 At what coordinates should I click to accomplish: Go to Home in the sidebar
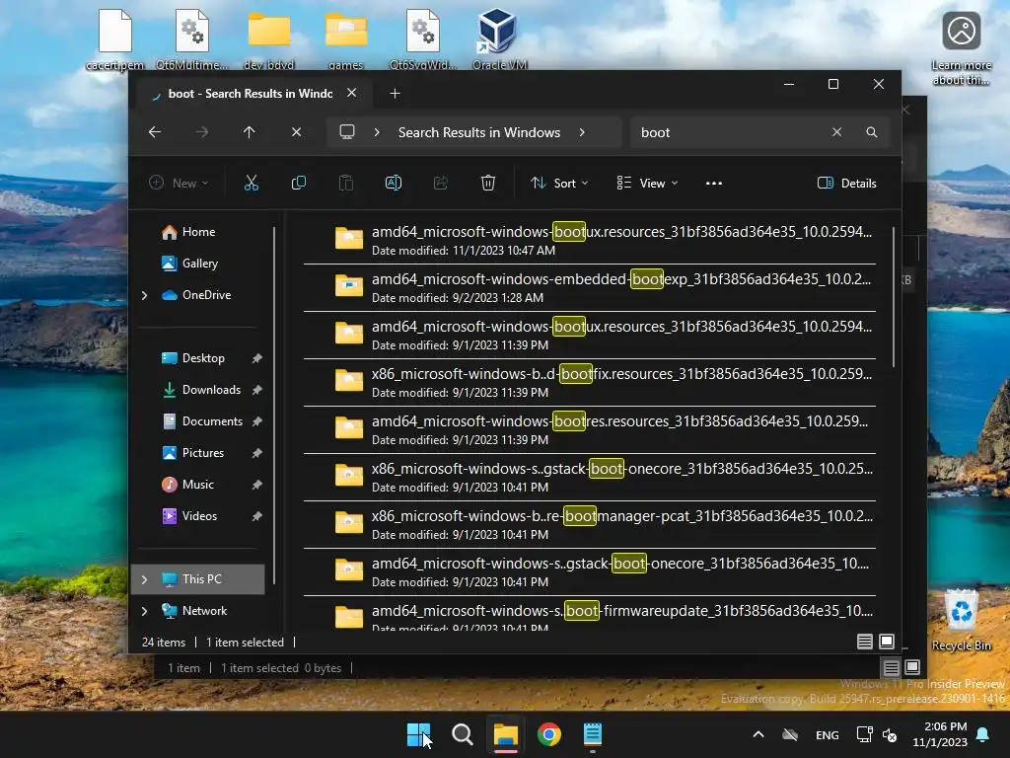coord(198,232)
